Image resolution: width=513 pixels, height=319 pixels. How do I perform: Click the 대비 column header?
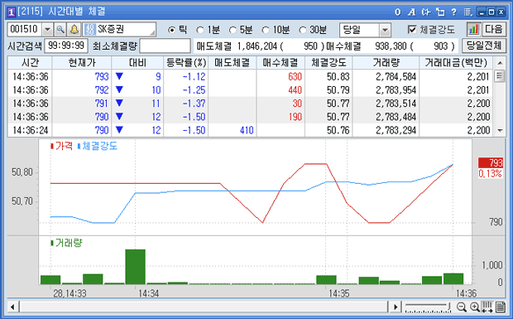[137, 62]
